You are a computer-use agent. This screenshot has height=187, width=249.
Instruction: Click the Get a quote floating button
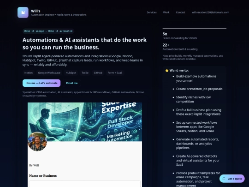(x=232, y=179)
